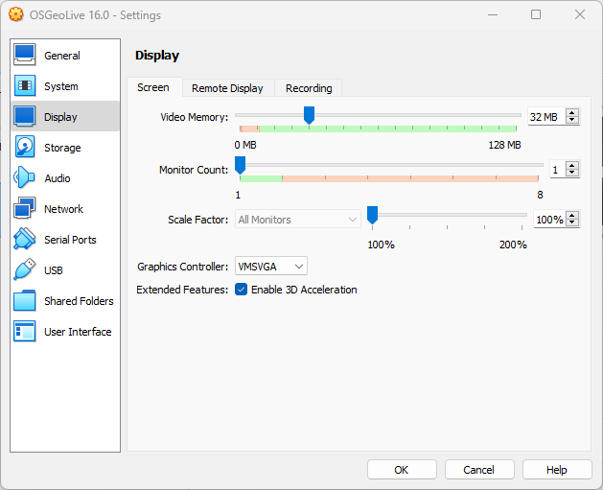Click the Audio speaker icon
Screen dimensions: 603x490
pyautogui.click(x=25, y=177)
